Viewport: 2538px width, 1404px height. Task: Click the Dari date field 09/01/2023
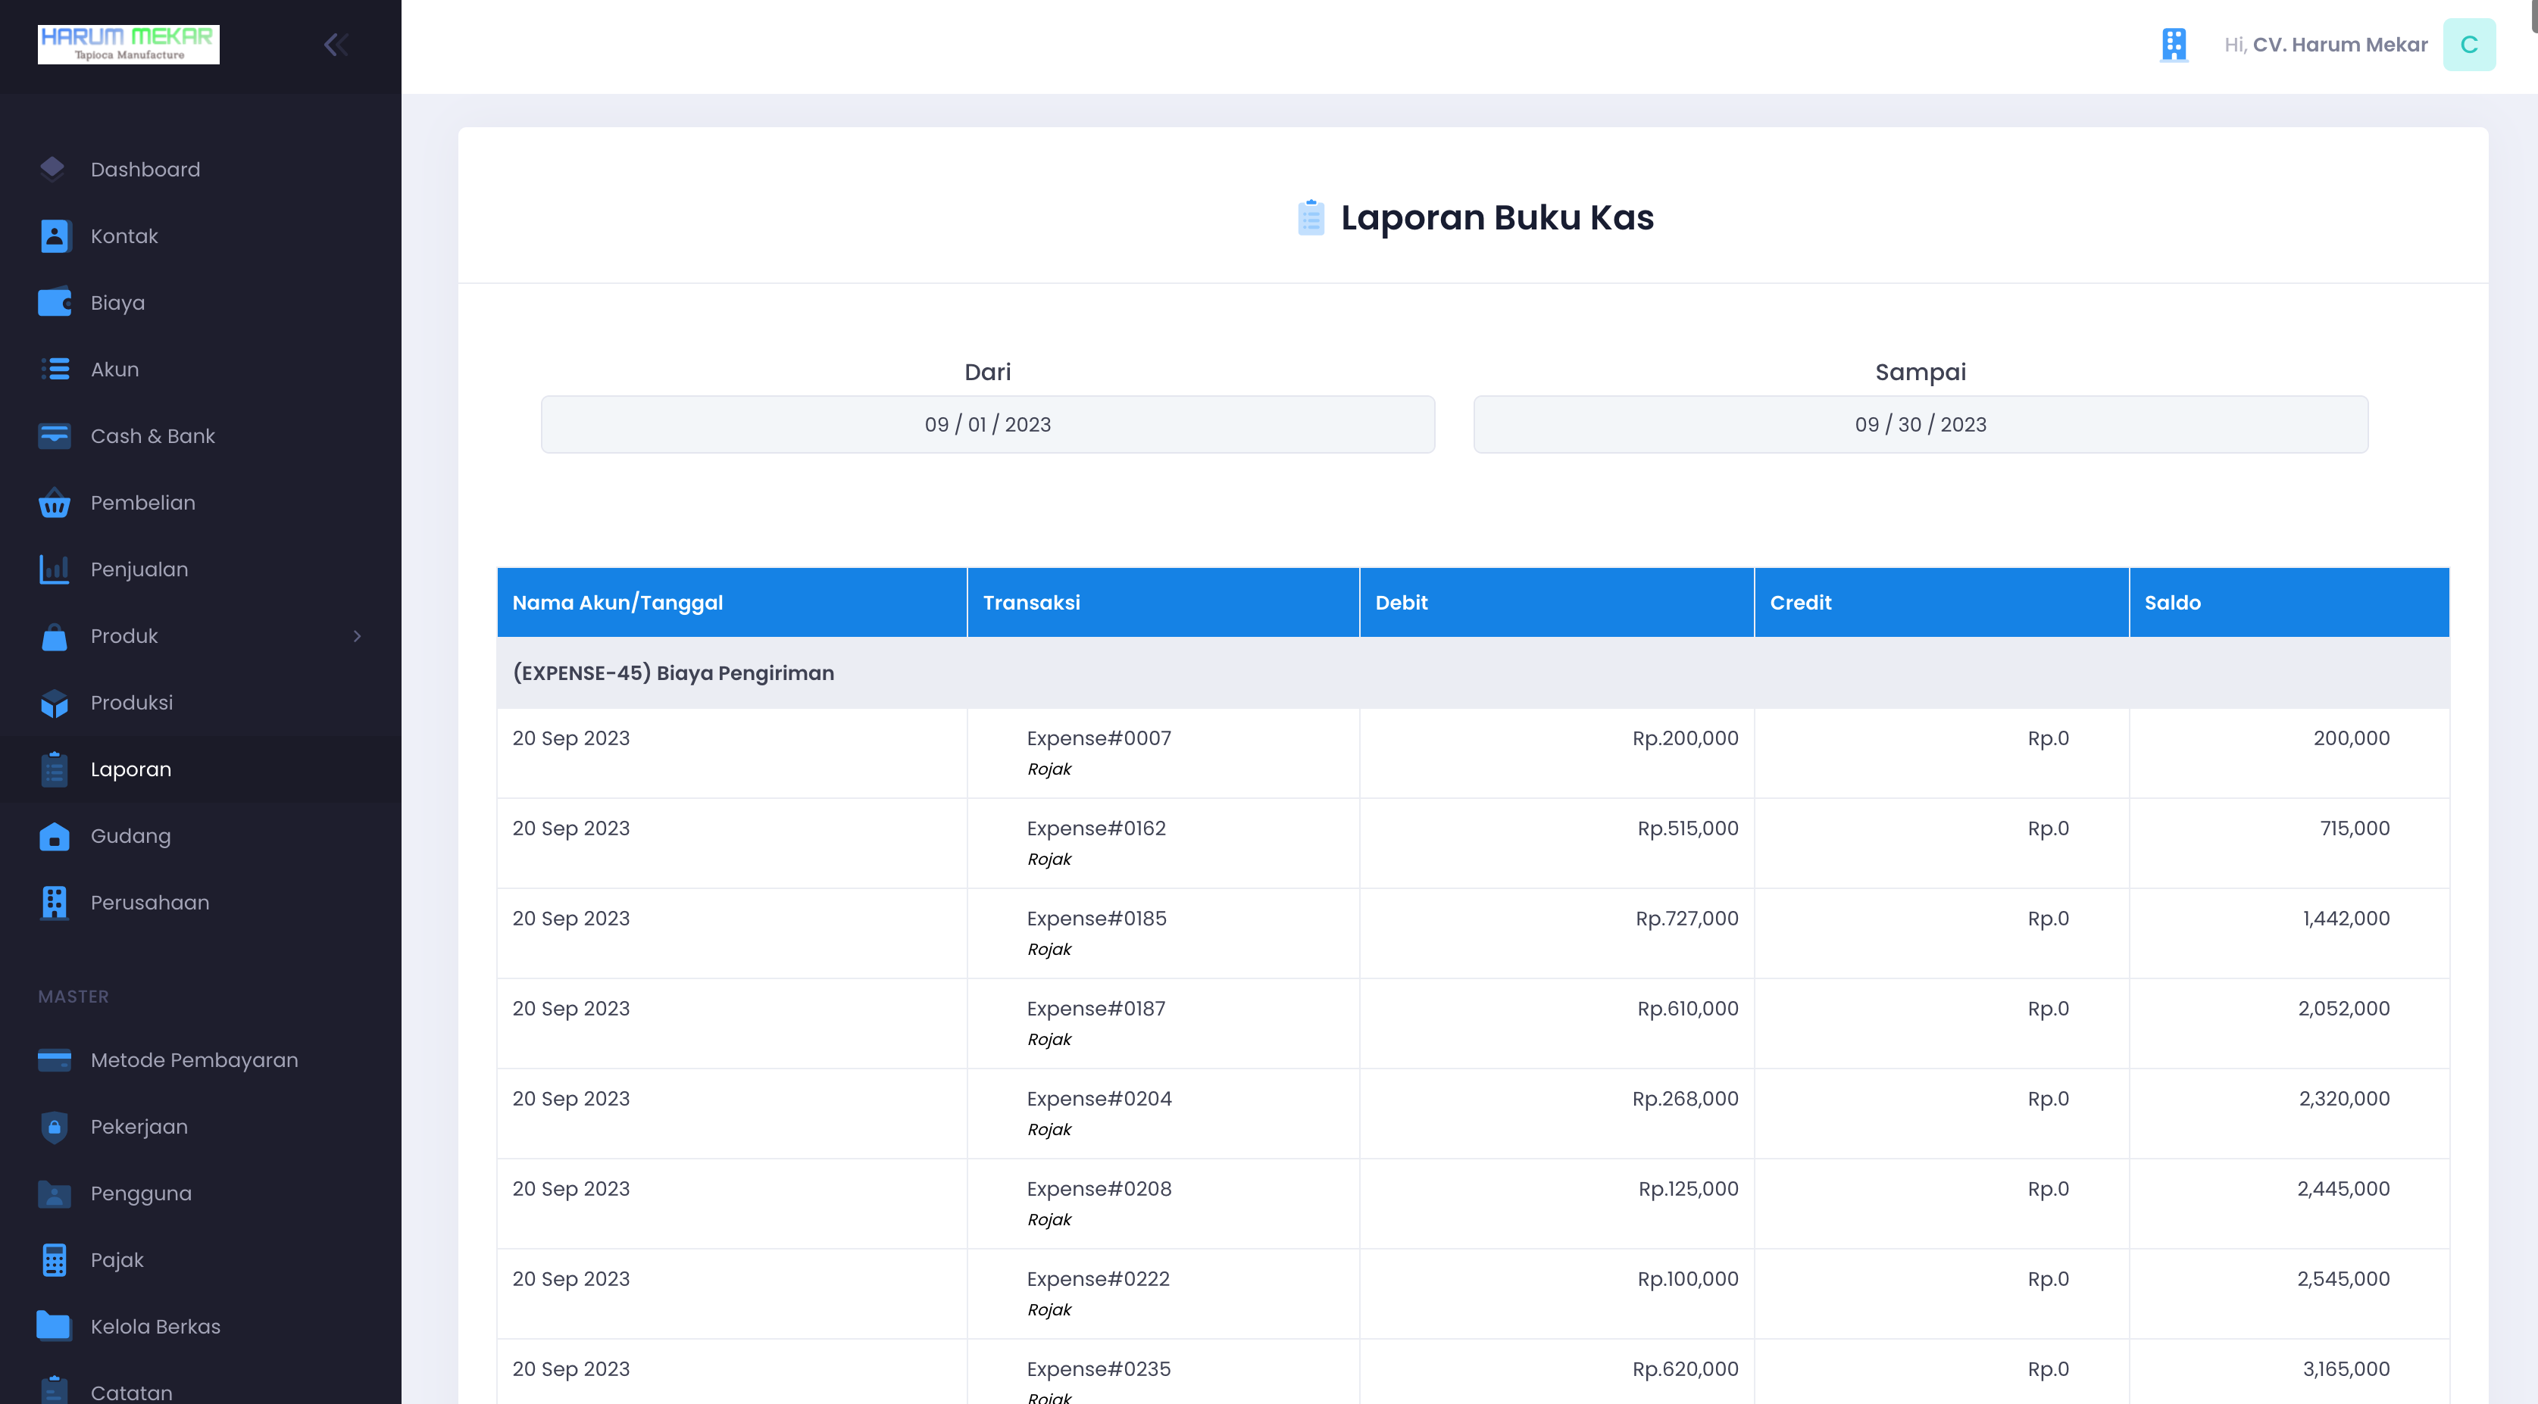(x=987, y=424)
